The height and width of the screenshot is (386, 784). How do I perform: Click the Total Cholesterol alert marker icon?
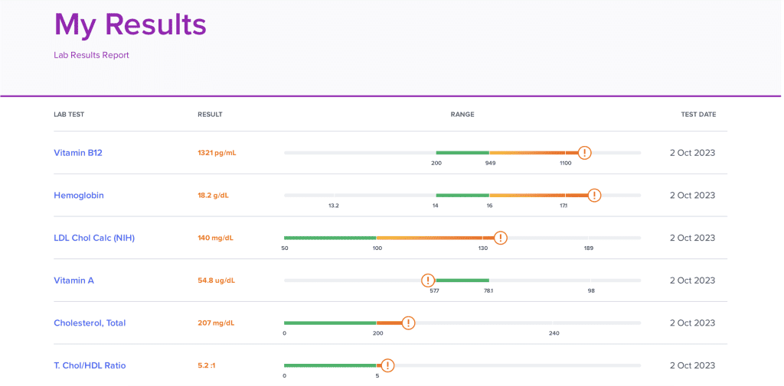click(x=408, y=323)
